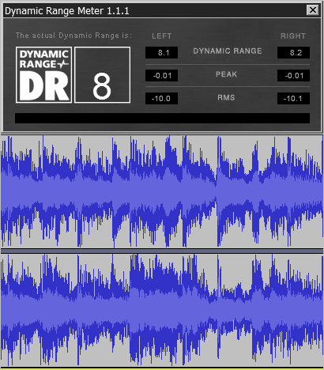The width and height of the screenshot is (324, 370).
Task: Close the Dynamic Range Meter window
Action: pyautogui.click(x=313, y=10)
